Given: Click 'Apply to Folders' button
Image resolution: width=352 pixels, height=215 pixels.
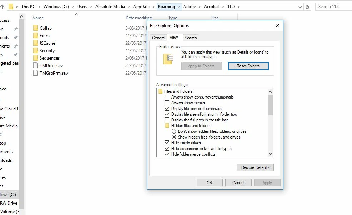Looking at the screenshot, I should [201, 66].
